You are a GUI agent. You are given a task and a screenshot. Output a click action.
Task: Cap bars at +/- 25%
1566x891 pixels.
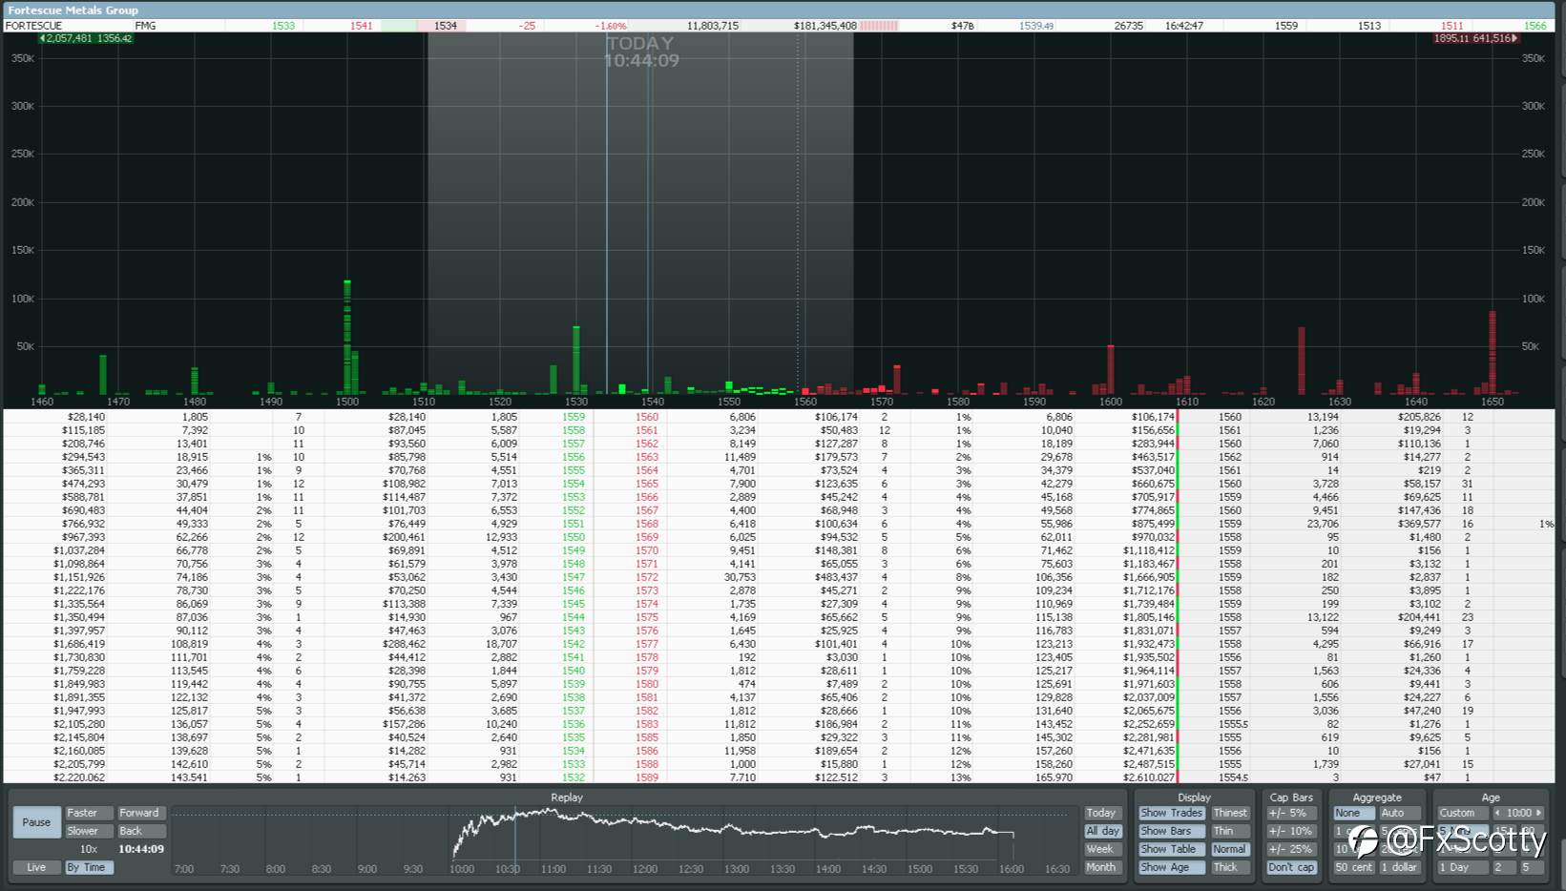tap(1292, 849)
